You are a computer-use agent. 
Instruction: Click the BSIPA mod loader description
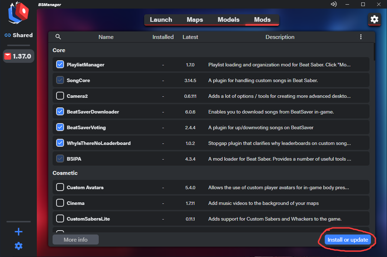click(x=279, y=159)
